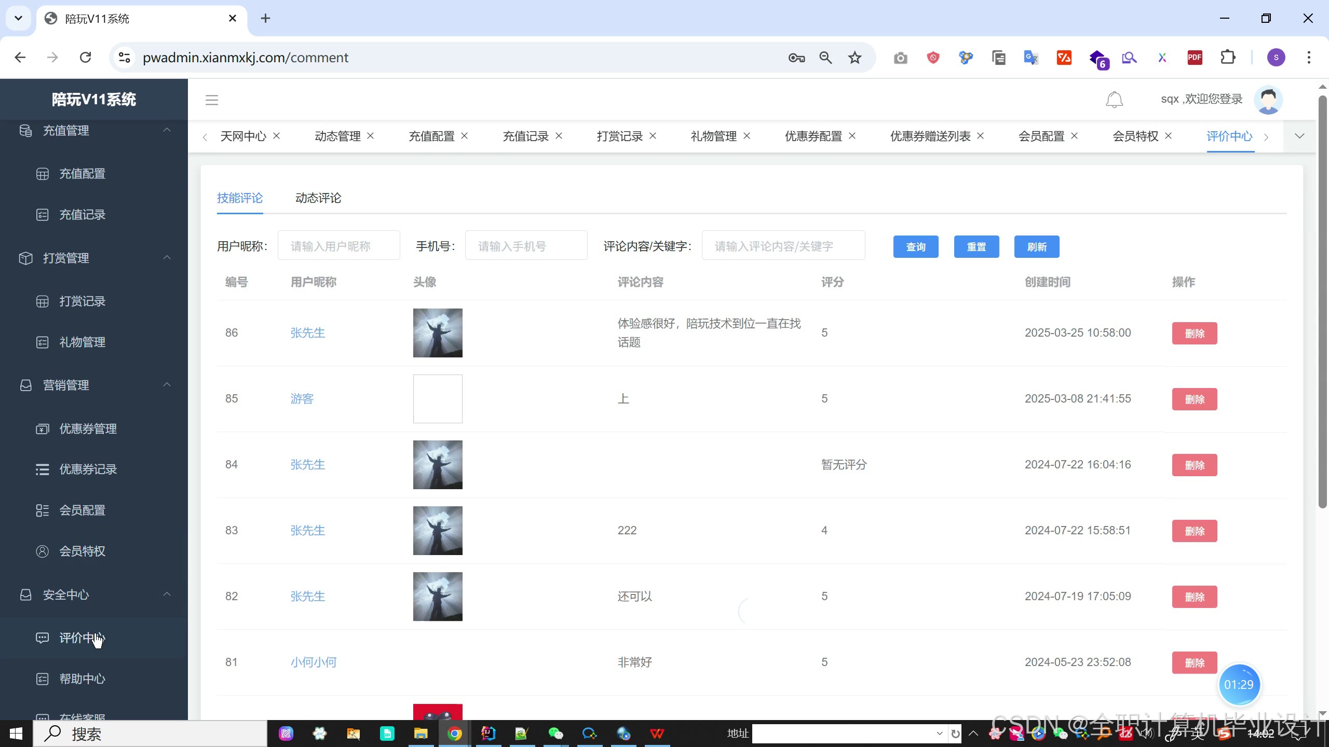The image size is (1329, 747).
Task: Click the 重置 button
Action: point(977,246)
